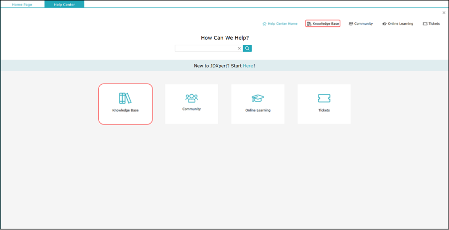Click the house icon beside Help Center Home
Viewport: 449px width, 230px height.
265,24
